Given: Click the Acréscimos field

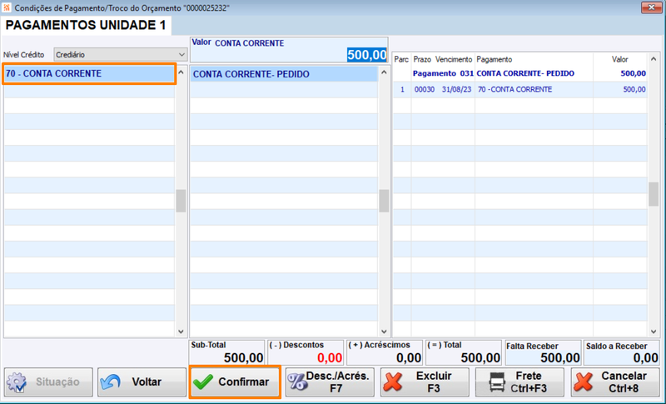Looking at the screenshot, I should point(385,352).
